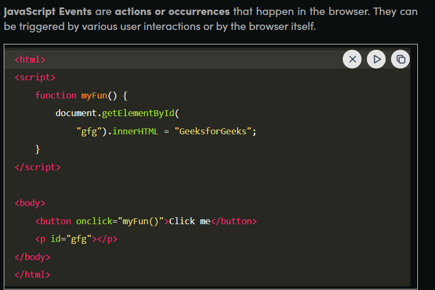Click the bold 'JavaScript Events' heading text

point(48,12)
